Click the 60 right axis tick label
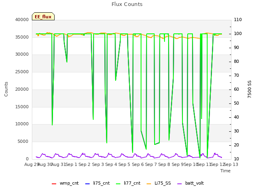Image resolution: width=255 pixels, height=191 pixels. point(236,89)
